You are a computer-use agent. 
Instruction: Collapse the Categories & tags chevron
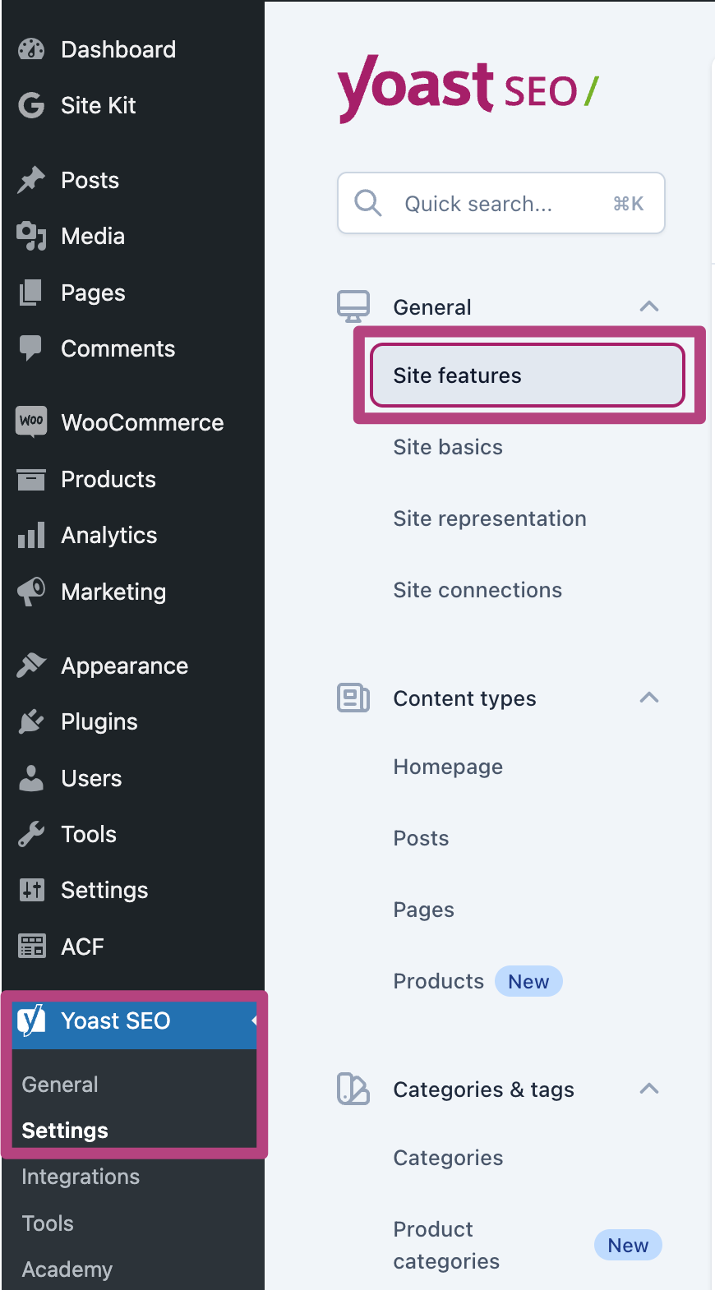click(x=648, y=1089)
